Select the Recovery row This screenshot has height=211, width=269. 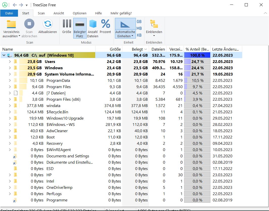click(x=121, y=144)
